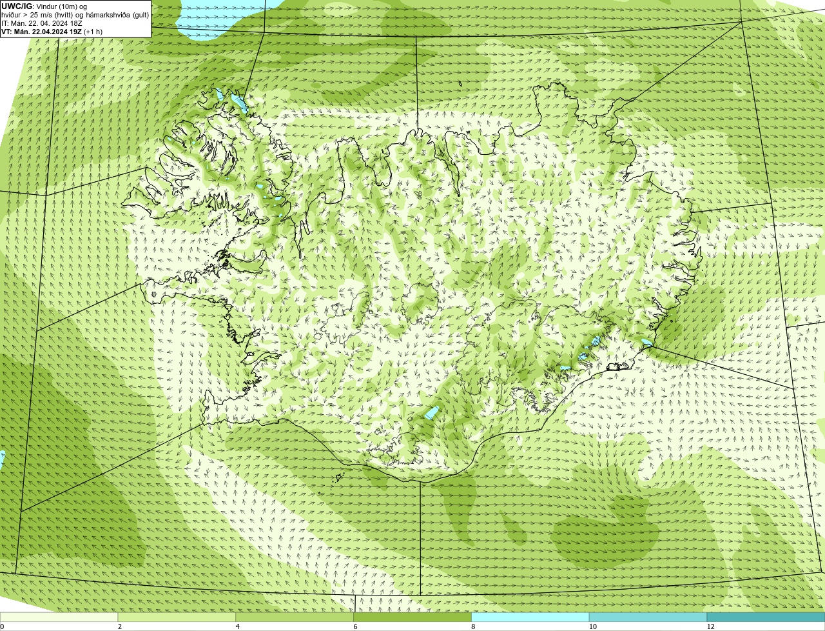
Task: Click the legend scale label "2"
Action: pos(119,626)
